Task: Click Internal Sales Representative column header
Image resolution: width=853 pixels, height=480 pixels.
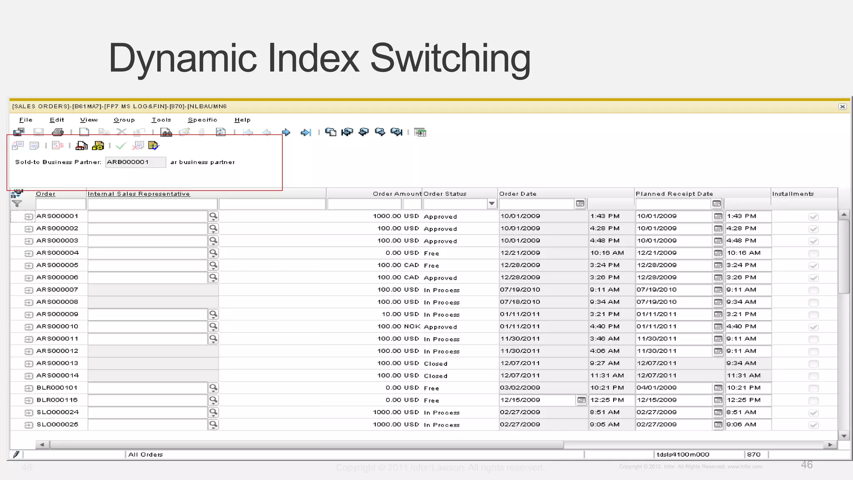Action: pyautogui.click(x=139, y=194)
